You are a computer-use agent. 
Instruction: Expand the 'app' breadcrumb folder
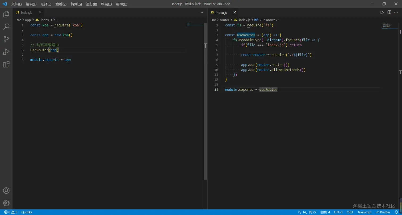(x=28, y=20)
